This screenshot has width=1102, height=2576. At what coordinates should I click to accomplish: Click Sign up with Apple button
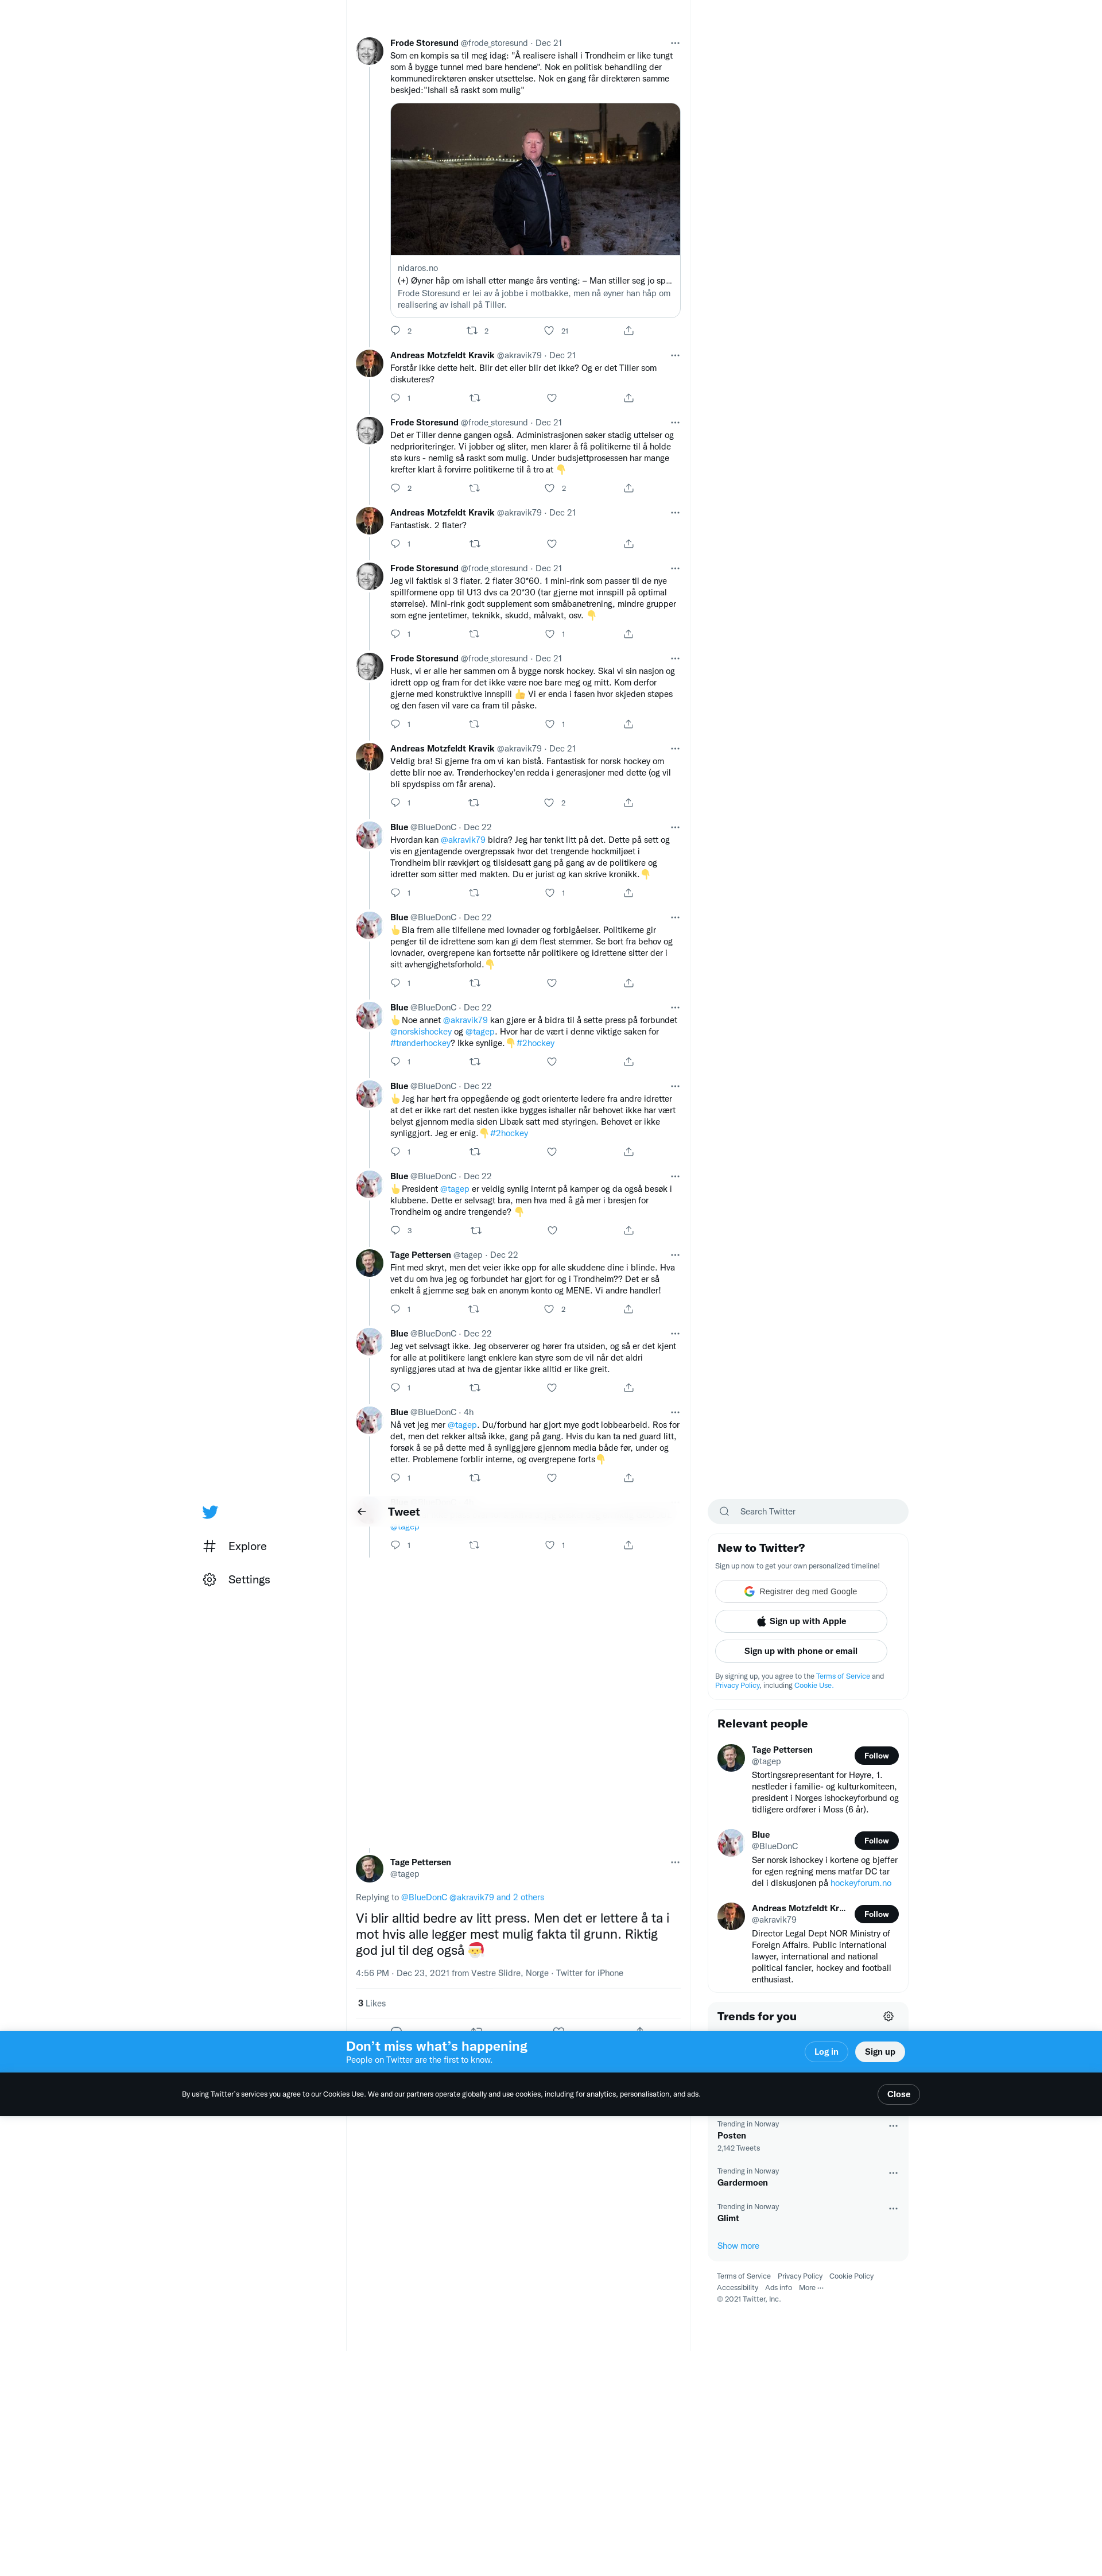801,1621
